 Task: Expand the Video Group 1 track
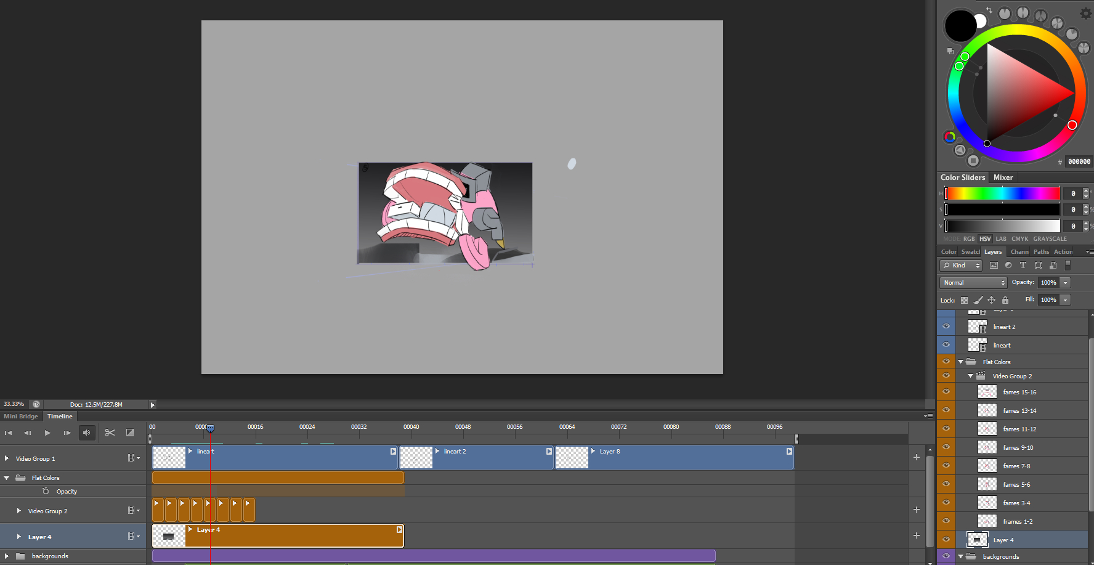tap(7, 458)
